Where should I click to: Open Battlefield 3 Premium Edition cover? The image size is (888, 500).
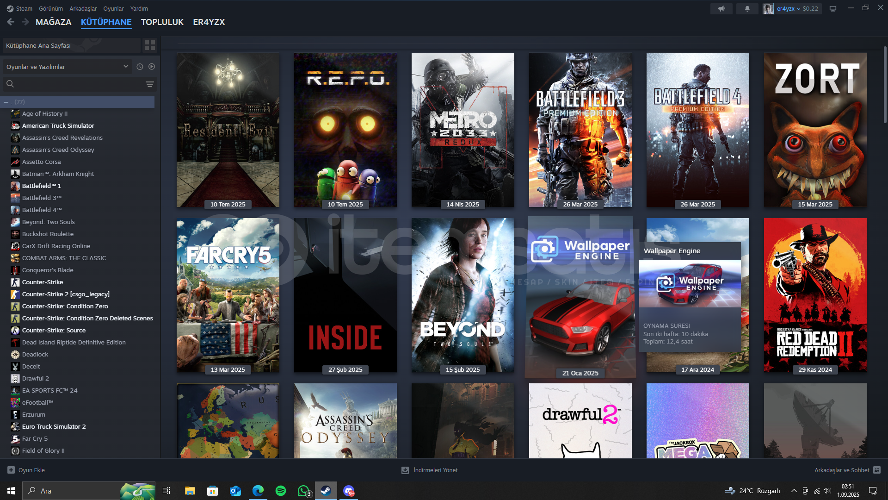coord(580,130)
